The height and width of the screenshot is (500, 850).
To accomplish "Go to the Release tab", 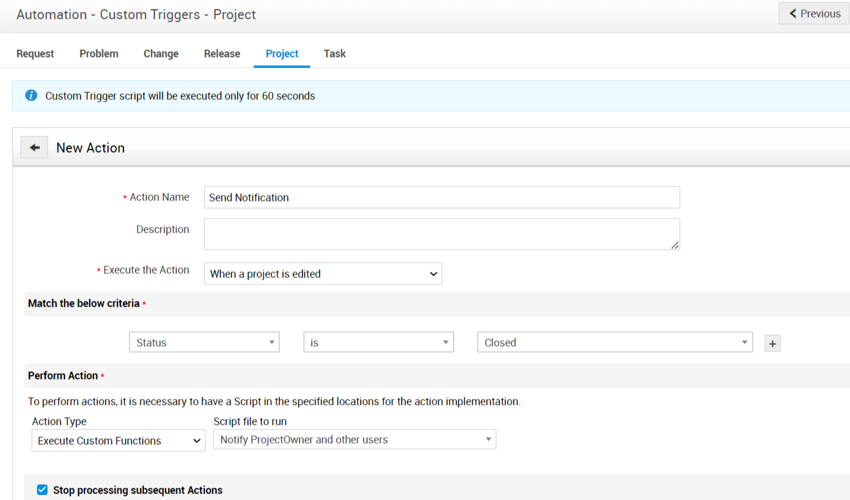I will [x=222, y=53].
